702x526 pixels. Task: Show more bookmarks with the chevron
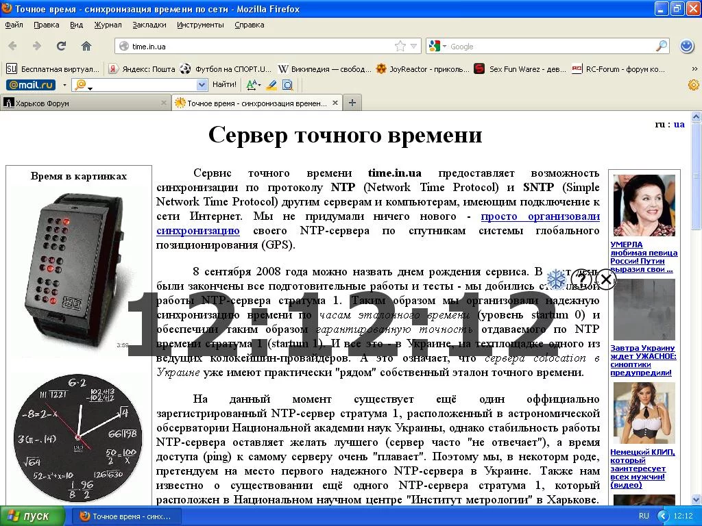click(694, 69)
